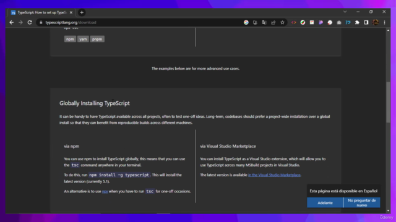Open the camera screenshot extension

pyautogui.click(x=339, y=22)
